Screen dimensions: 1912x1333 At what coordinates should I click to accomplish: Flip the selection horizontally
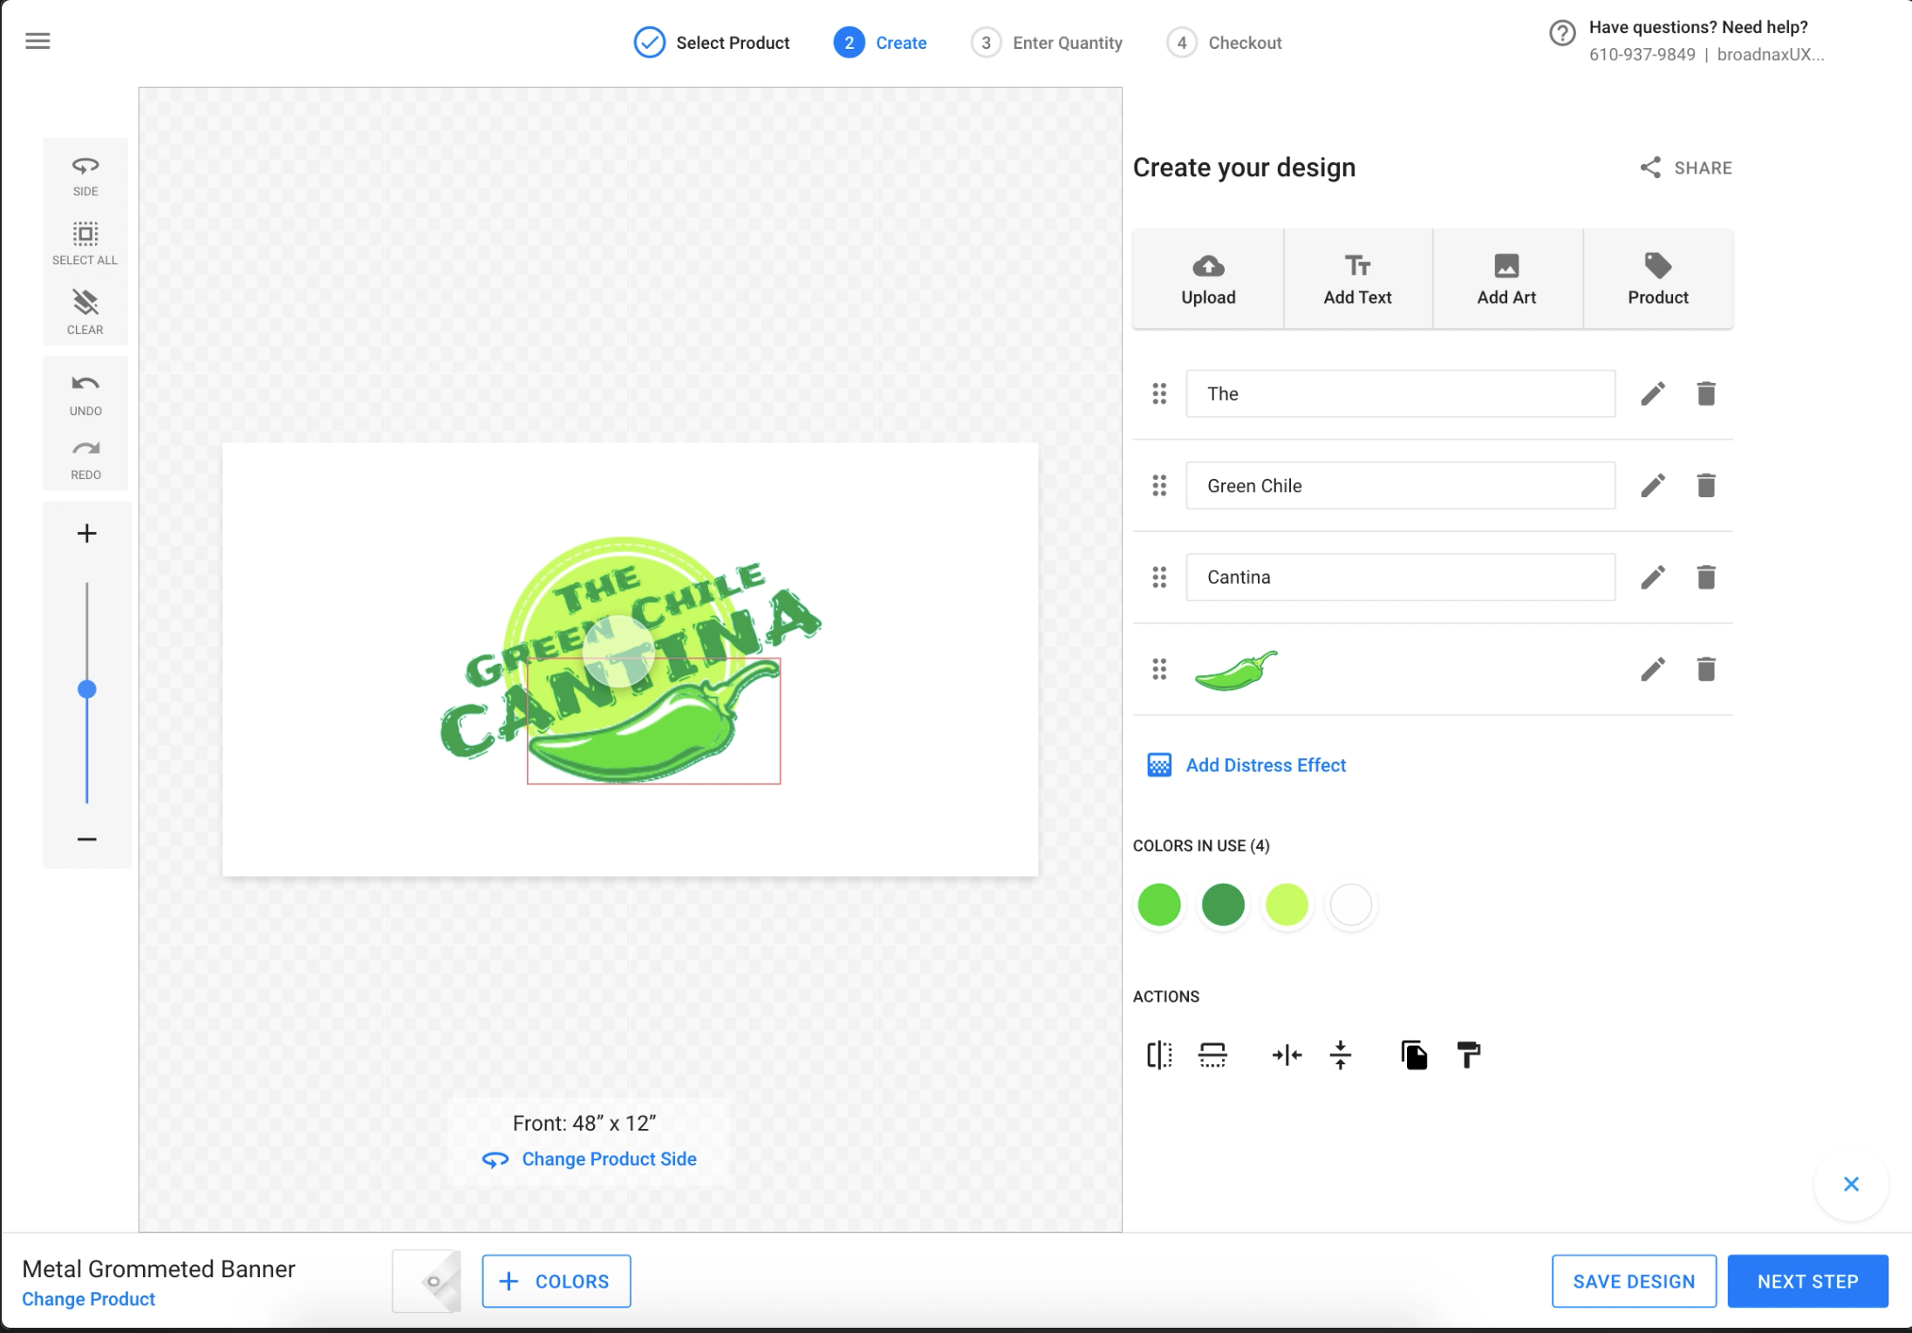click(x=1158, y=1055)
